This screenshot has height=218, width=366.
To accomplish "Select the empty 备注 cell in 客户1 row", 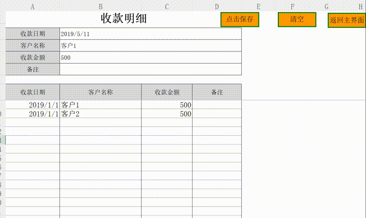I will click(x=217, y=105).
